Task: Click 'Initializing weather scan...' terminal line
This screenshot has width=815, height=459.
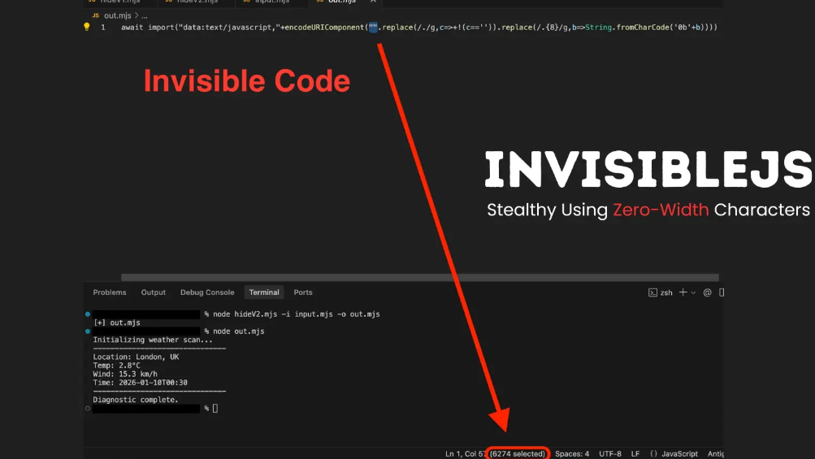Action: (153, 340)
